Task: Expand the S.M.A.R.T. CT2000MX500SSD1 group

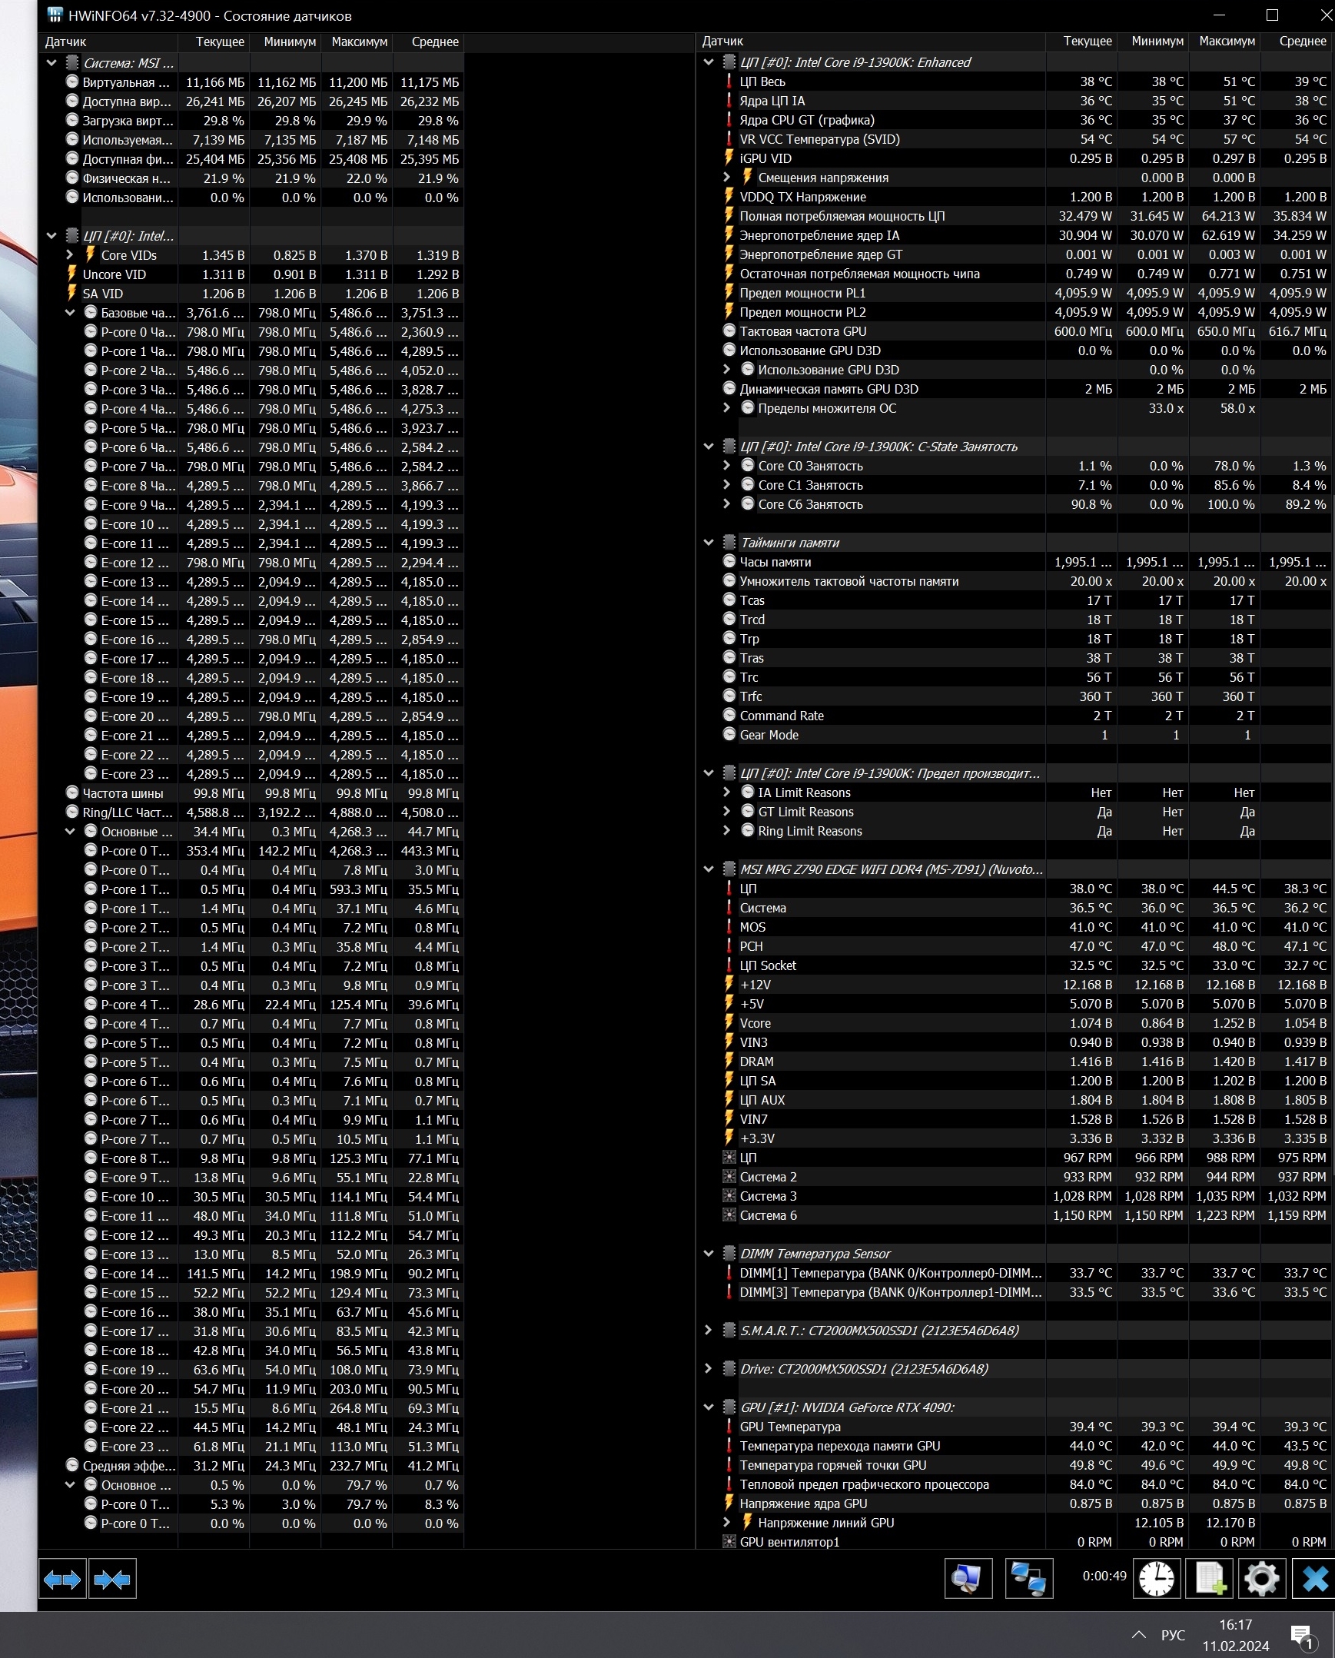Action: (709, 1331)
